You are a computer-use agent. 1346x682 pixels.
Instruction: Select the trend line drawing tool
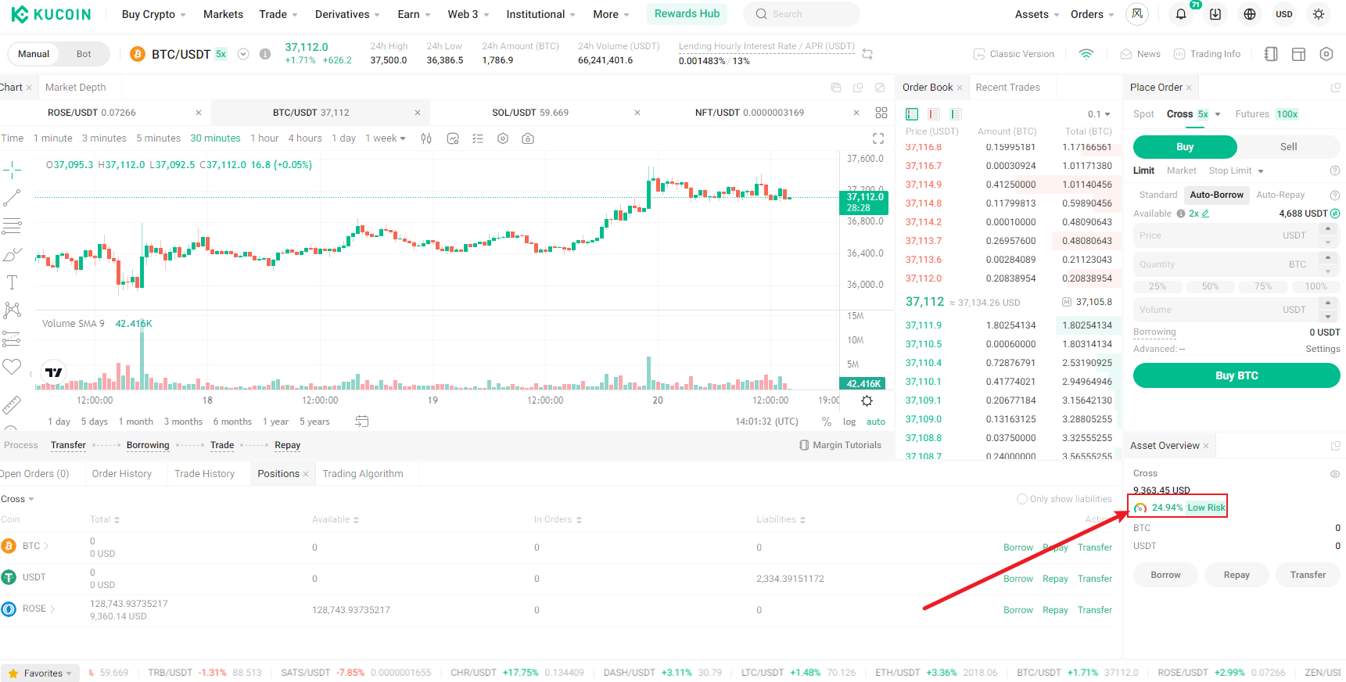[x=12, y=198]
